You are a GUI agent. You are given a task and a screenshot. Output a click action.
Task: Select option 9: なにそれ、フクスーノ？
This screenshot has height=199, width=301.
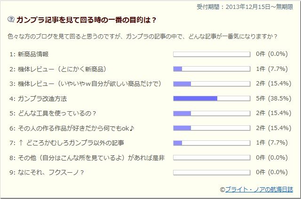tap(46, 172)
